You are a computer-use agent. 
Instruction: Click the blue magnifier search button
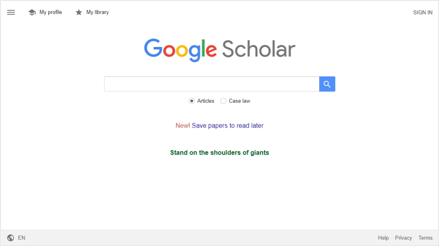(327, 84)
